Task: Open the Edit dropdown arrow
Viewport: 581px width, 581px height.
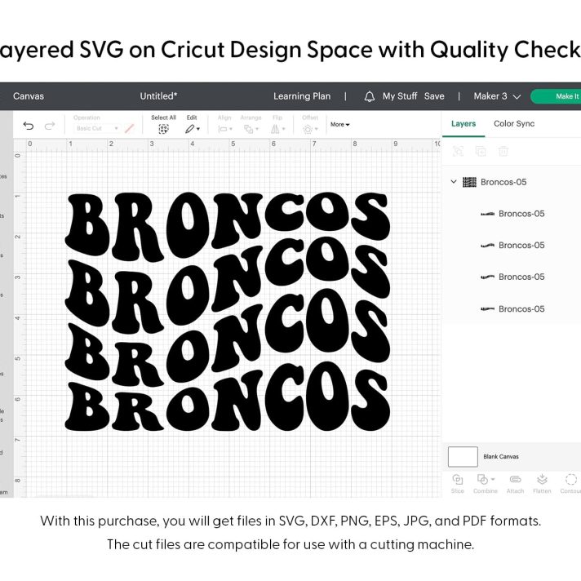Action: (x=198, y=129)
